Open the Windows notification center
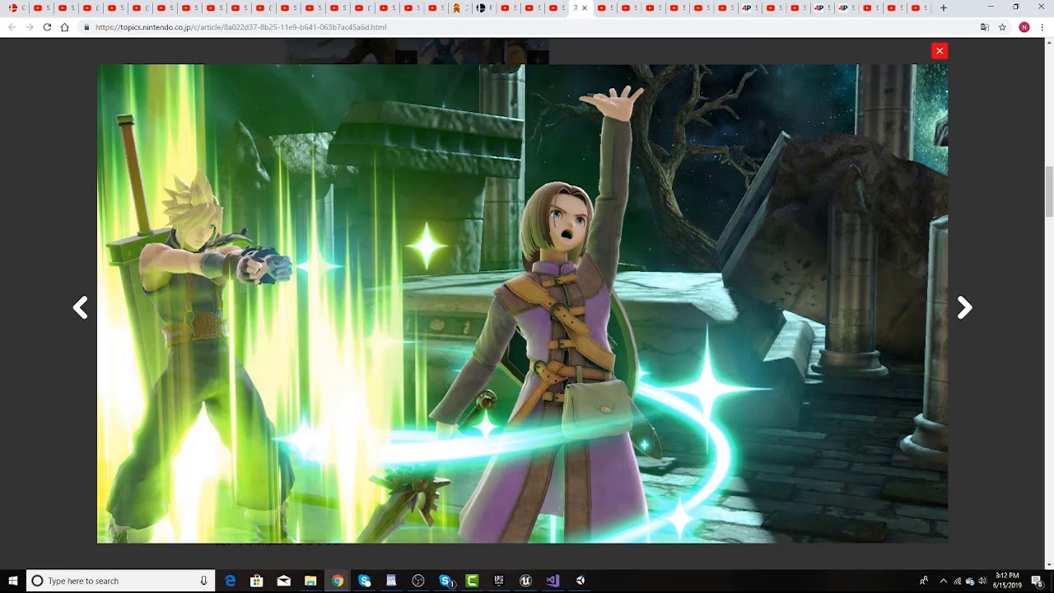1054x593 pixels. [1037, 581]
